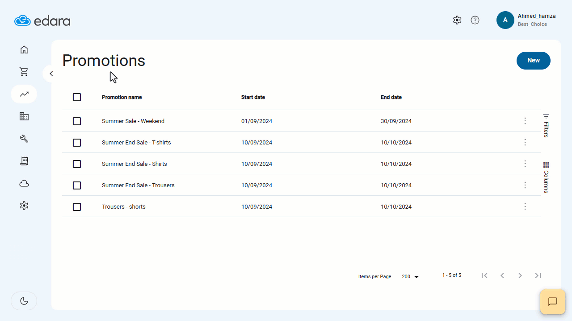Go to the previous page

coord(502,276)
